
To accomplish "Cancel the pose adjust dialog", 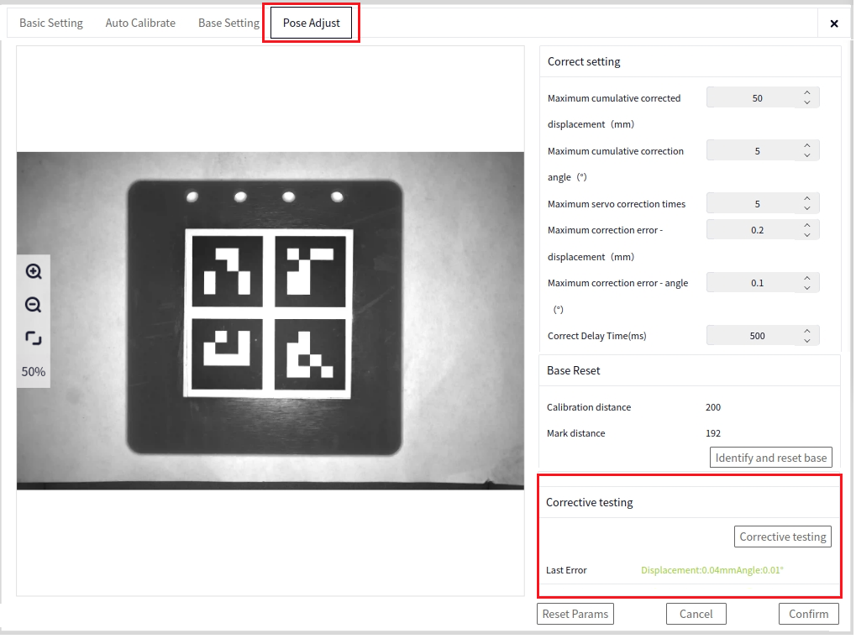I will (696, 614).
